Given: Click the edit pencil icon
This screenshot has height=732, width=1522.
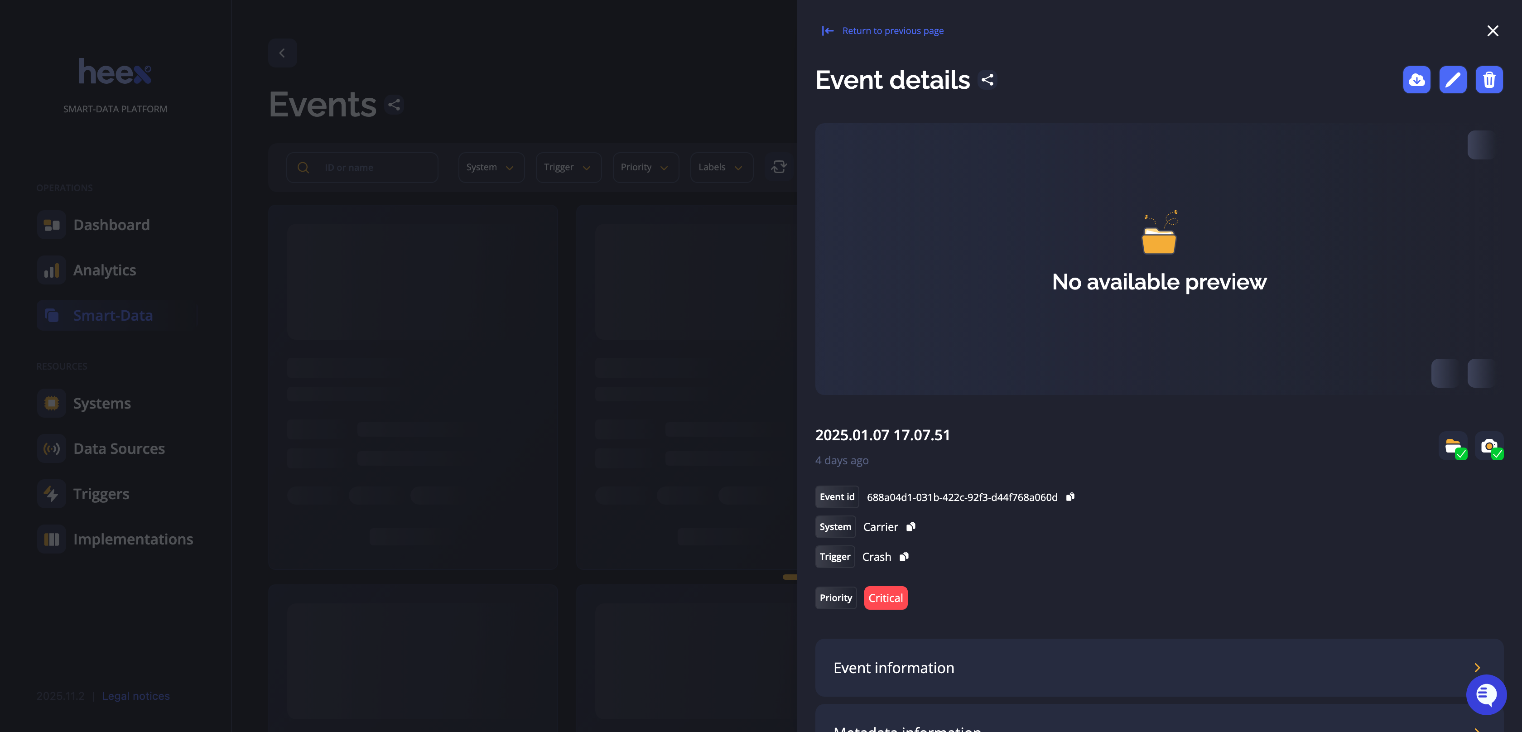Looking at the screenshot, I should click(1452, 80).
